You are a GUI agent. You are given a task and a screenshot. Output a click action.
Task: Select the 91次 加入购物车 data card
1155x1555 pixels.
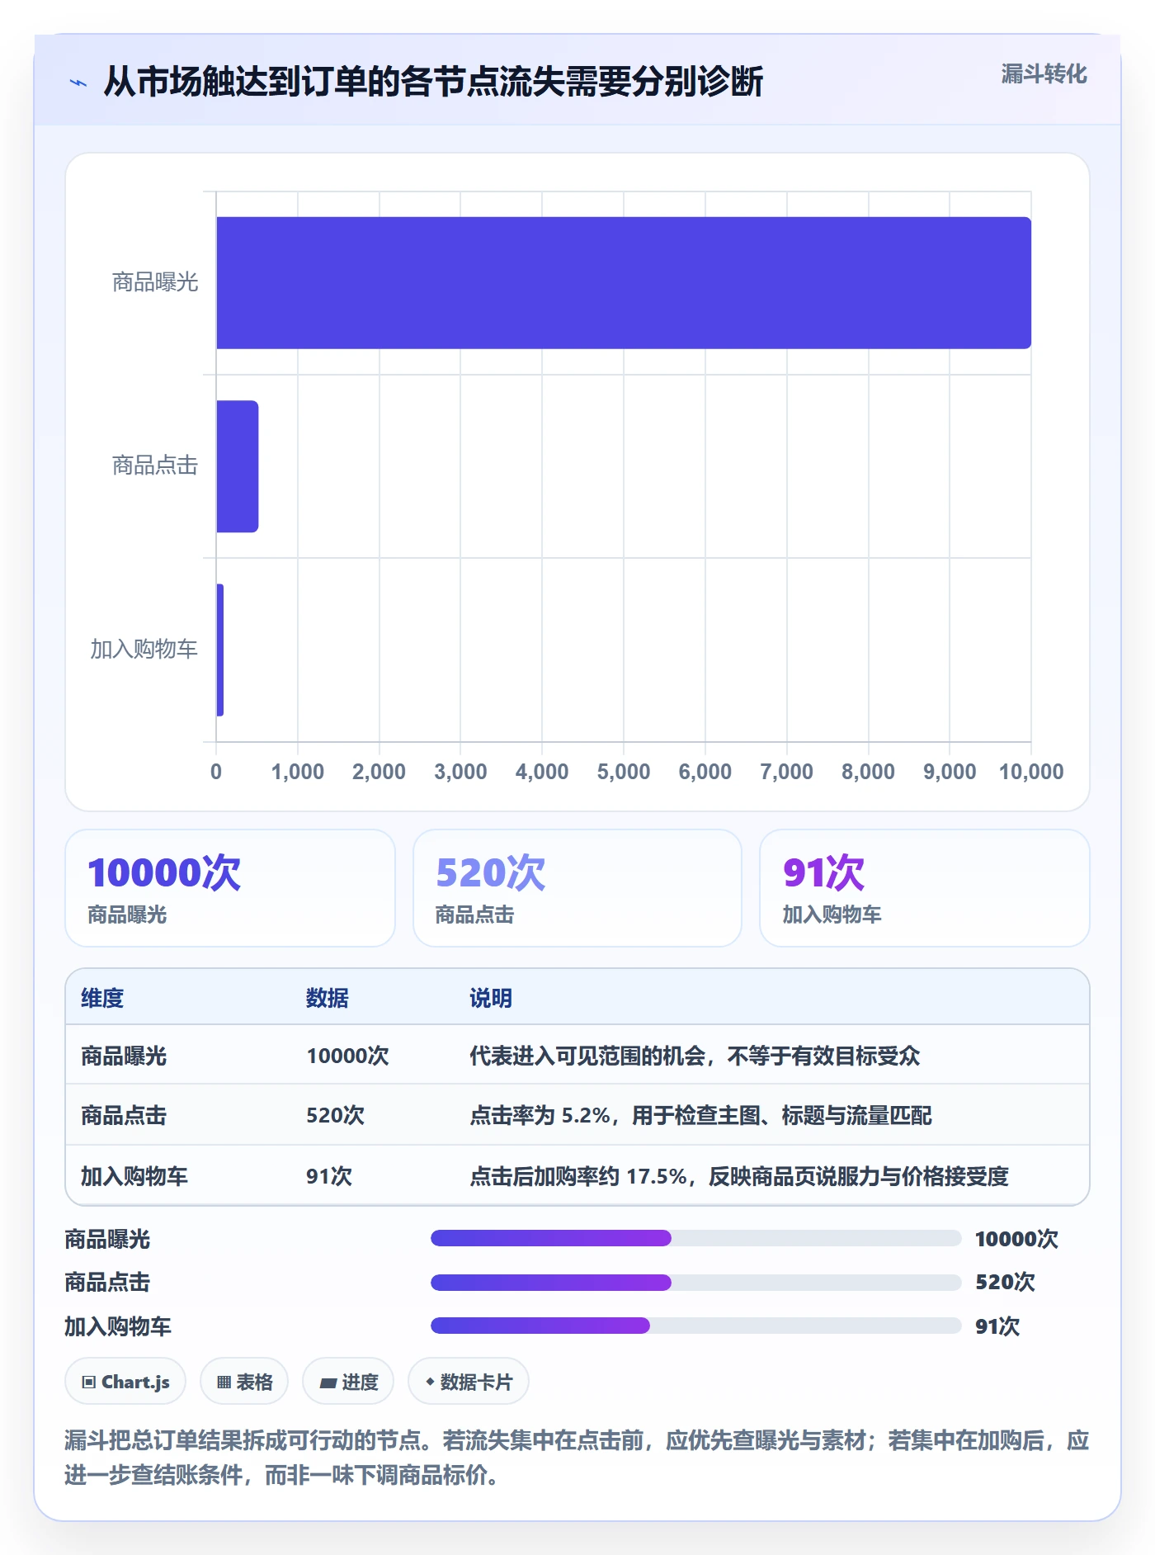click(x=925, y=888)
